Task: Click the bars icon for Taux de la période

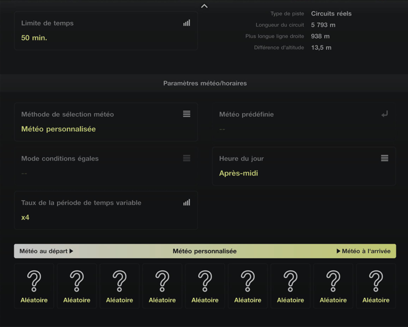Action: 186,202
